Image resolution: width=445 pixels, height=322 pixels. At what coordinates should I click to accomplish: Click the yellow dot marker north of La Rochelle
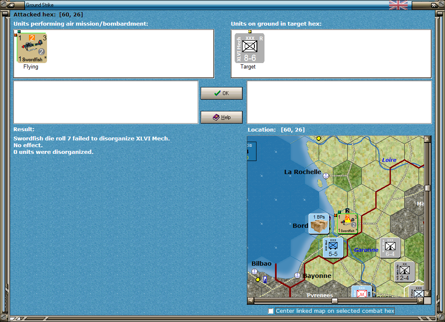(319, 138)
